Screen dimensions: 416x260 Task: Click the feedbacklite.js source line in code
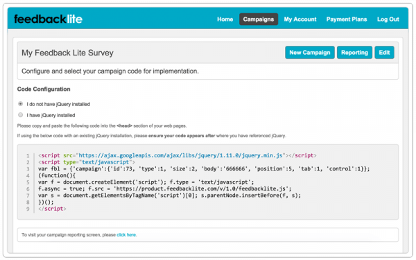point(164,189)
